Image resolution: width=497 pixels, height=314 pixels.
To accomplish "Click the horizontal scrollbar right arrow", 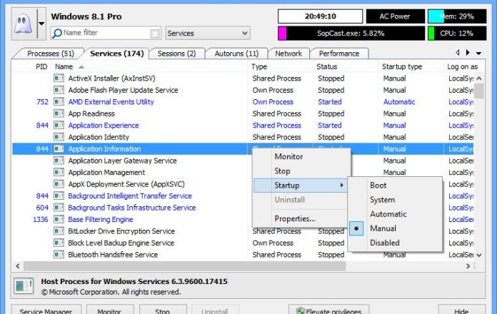I will pos(468,266).
